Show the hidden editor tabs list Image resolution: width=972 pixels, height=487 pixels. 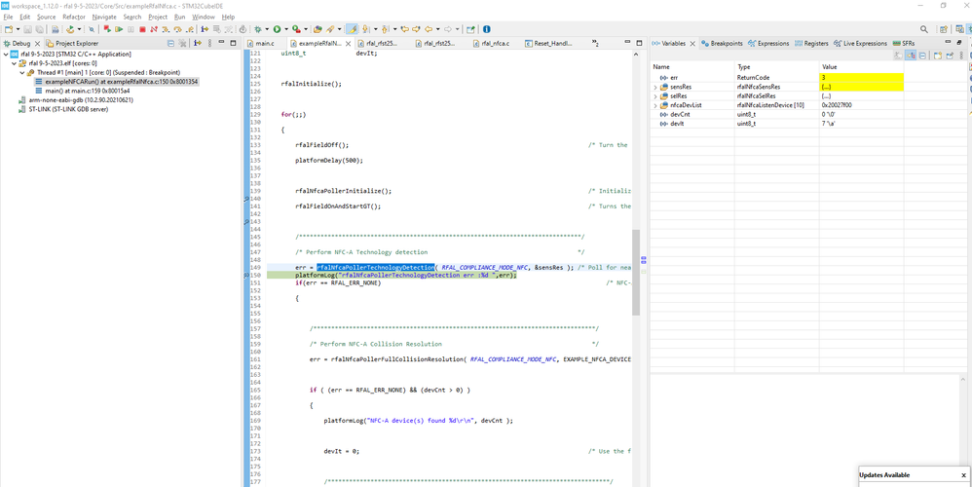click(x=596, y=44)
